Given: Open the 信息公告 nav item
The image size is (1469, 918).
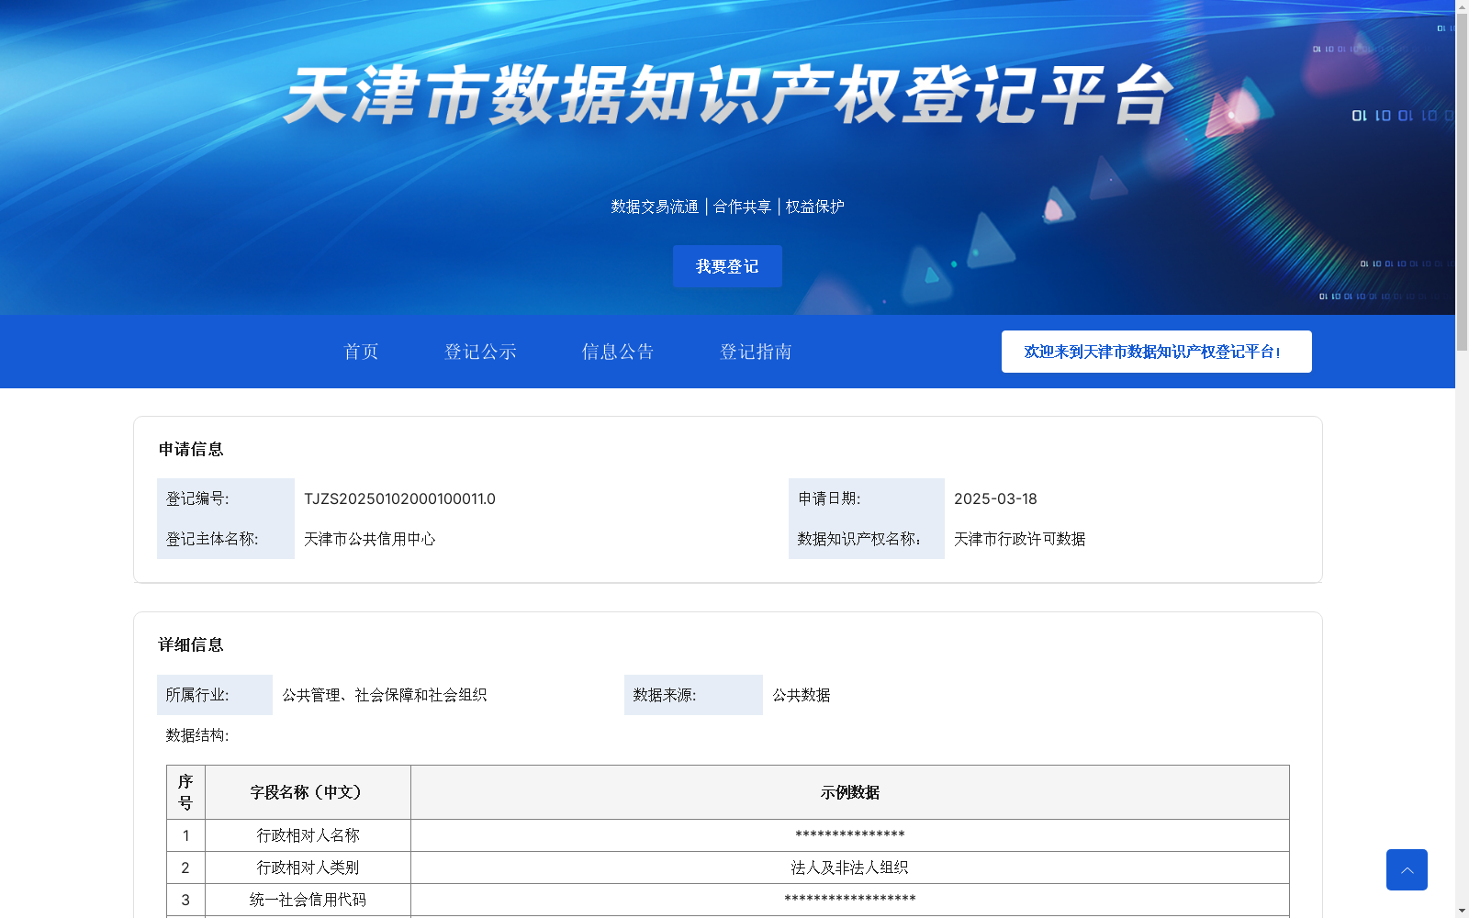Looking at the screenshot, I should coord(618,352).
